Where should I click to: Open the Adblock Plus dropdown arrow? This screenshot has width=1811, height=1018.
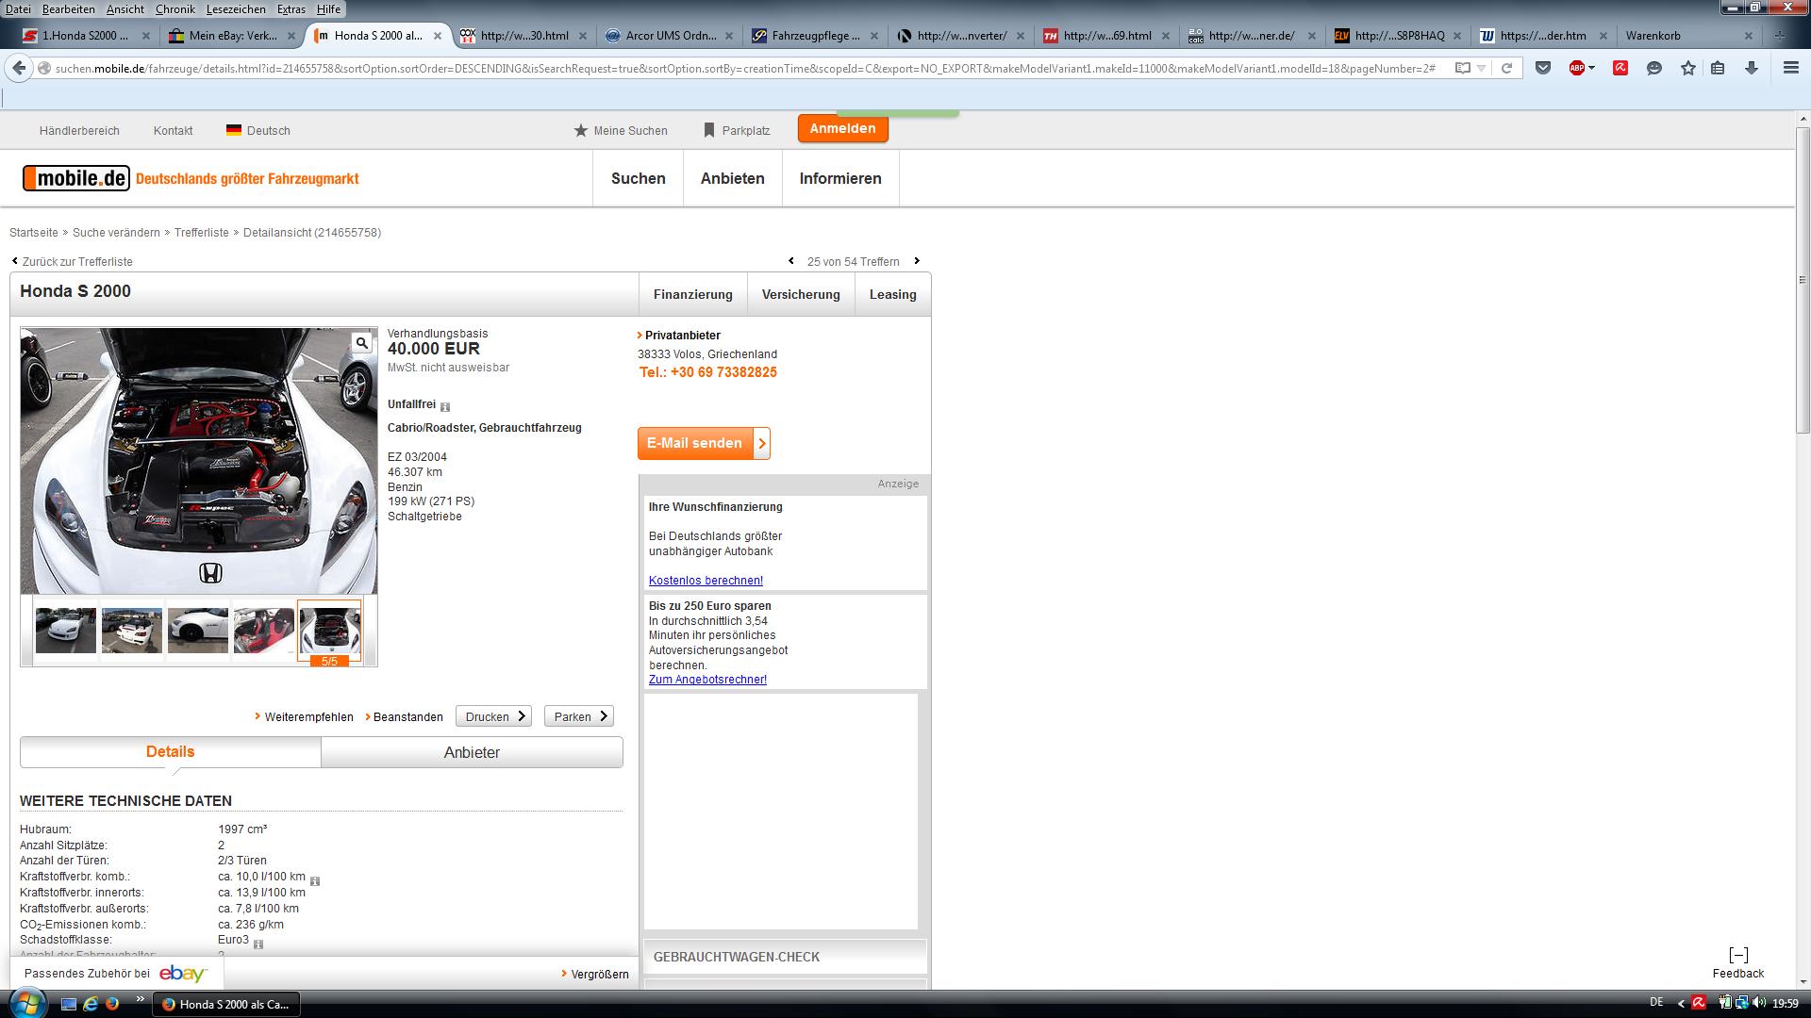coord(1592,68)
